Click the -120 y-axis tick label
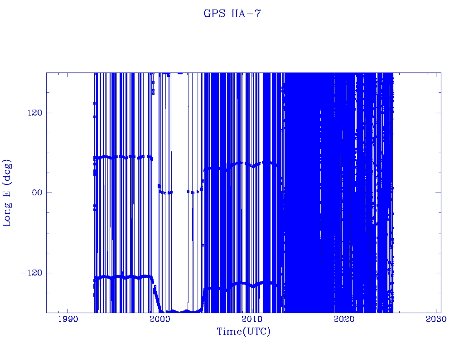The height and width of the screenshot is (348, 464). 31,272
